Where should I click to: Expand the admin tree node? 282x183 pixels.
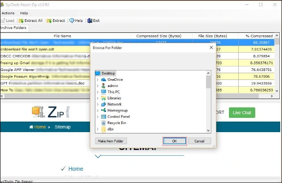click(98, 86)
